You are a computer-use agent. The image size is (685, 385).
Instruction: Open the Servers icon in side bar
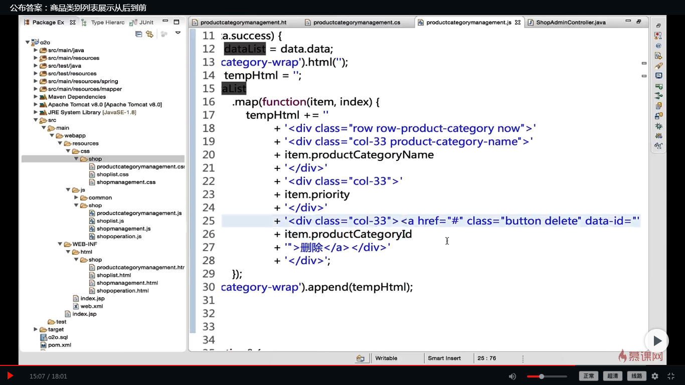point(658,86)
